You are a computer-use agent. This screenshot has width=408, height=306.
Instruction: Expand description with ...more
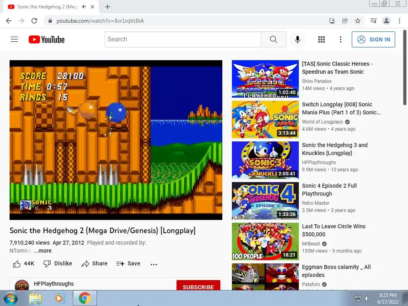click(x=43, y=251)
